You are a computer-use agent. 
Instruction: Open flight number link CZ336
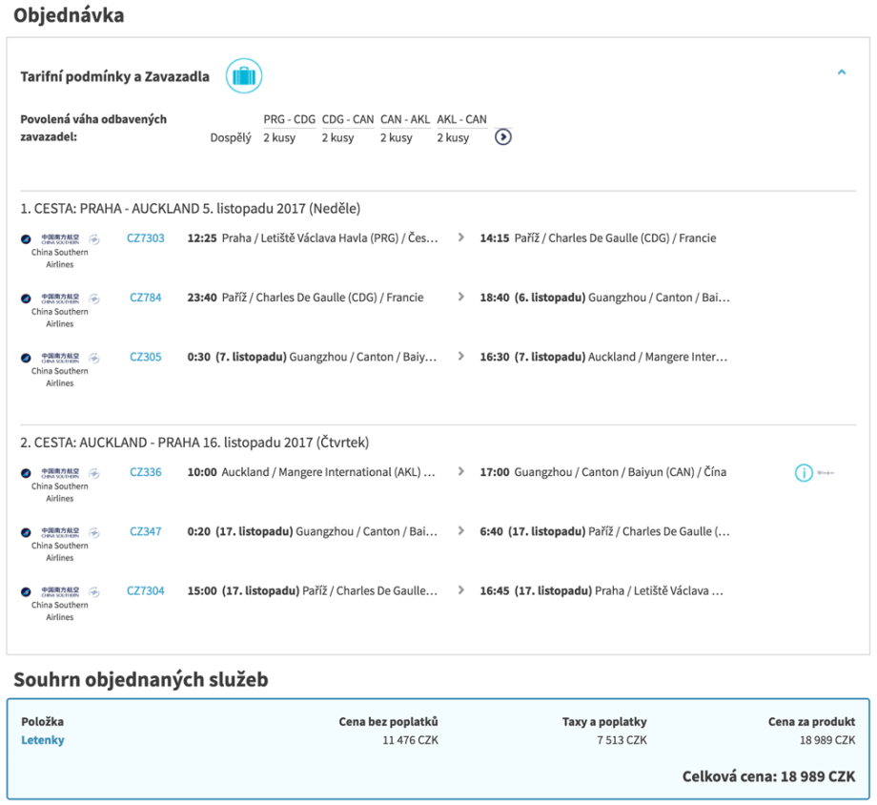(x=146, y=472)
